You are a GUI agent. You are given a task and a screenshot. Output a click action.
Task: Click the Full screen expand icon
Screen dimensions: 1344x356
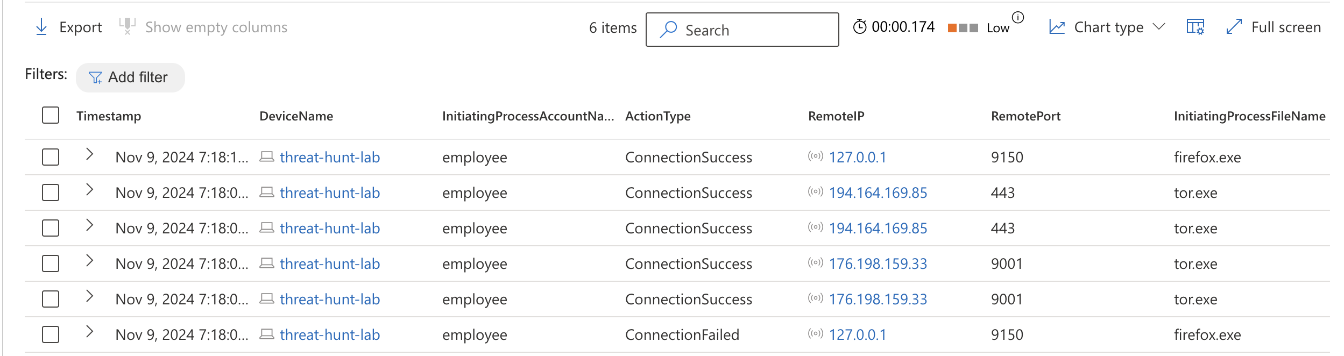pos(1234,27)
